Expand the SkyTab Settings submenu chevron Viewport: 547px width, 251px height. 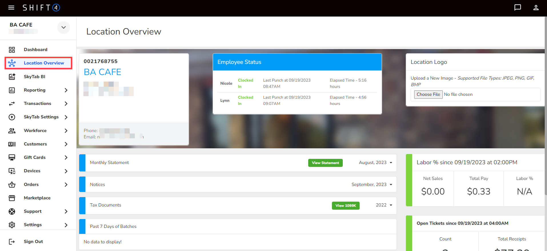point(66,117)
